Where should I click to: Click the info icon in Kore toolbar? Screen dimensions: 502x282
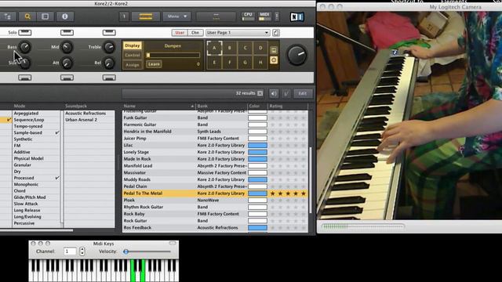[64, 16]
